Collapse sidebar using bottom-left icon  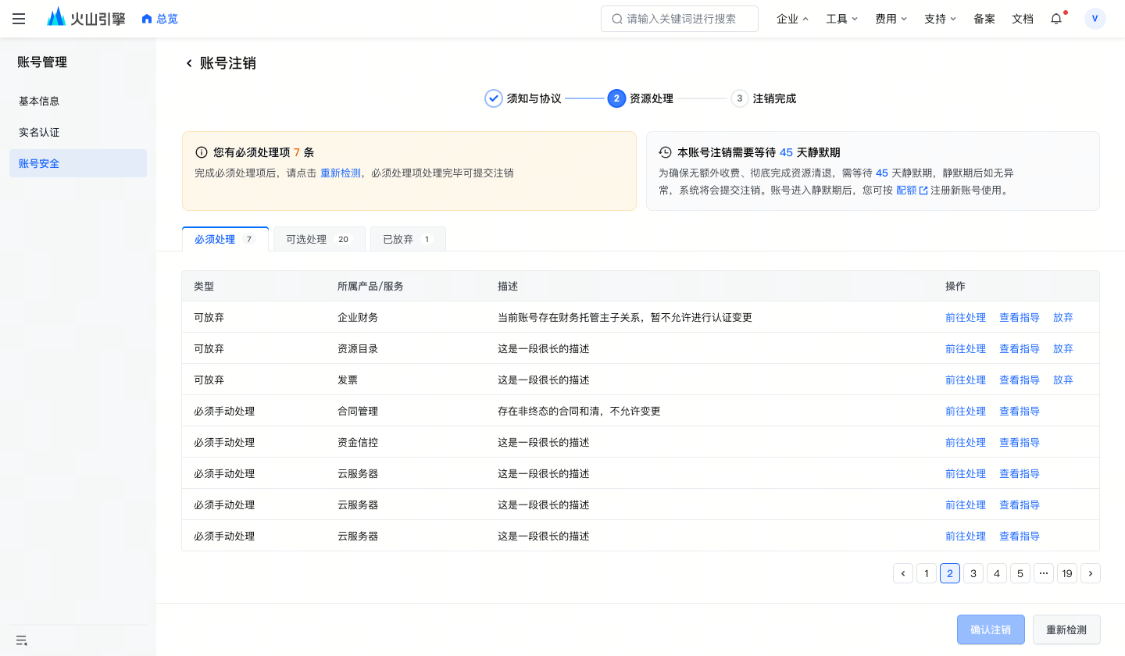click(x=21, y=640)
